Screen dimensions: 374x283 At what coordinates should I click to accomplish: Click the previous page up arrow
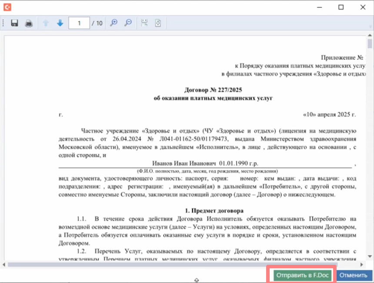click(x=46, y=23)
